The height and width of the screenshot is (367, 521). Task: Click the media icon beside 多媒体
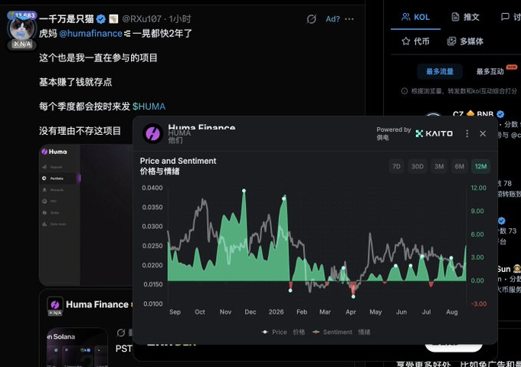[451, 41]
